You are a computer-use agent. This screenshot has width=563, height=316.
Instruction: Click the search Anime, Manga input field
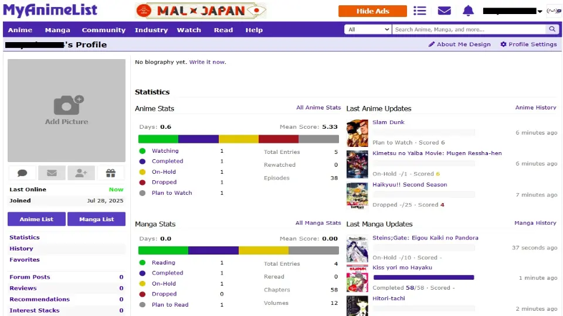[469, 29]
